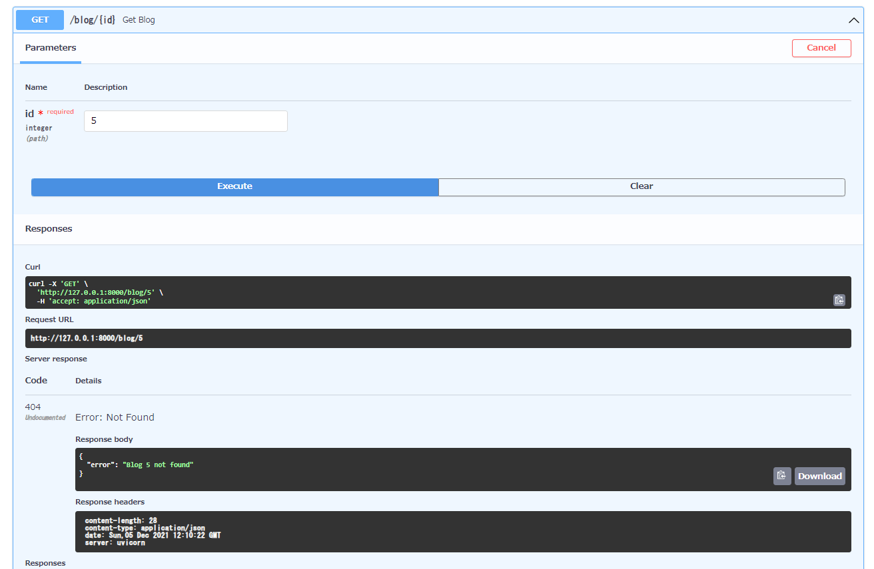Viewport: 874px width, 569px height.
Task: Copy the curl command to clipboard
Action: pos(839,300)
